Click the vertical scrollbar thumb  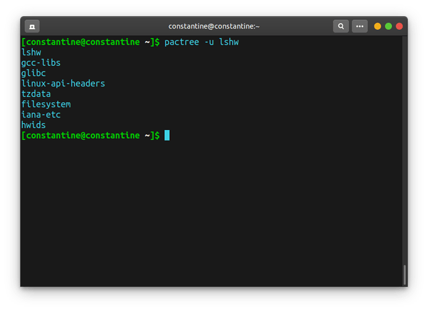[x=404, y=274]
